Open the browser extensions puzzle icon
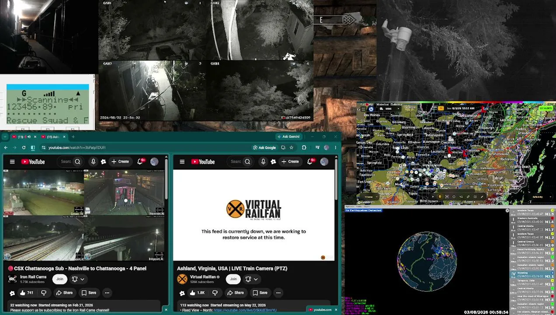 (304, 147)
